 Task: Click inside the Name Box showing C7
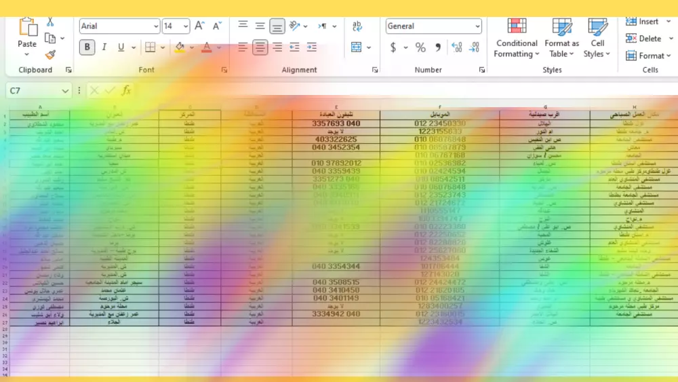[x=34, y=91]
